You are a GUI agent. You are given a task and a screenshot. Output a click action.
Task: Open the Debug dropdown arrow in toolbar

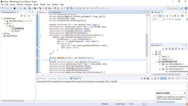[27, 8]
